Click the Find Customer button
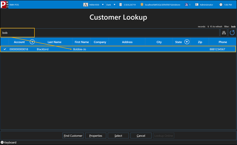Screen dimensions: 237x145 (x=73, y=136)
